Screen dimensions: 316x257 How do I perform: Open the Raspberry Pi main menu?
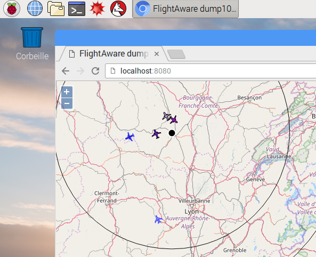pos(12,9)
